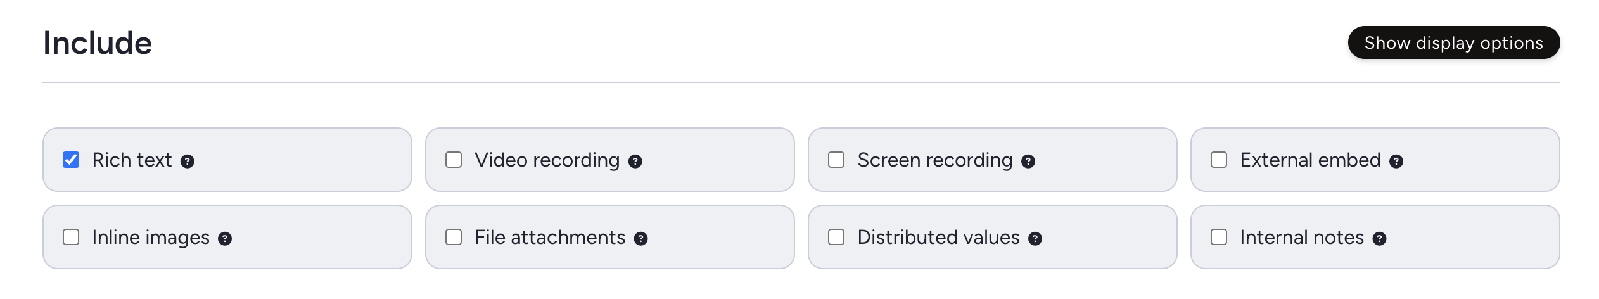
Task: Click the Show display options button
Action: (x=1454, y=42)
